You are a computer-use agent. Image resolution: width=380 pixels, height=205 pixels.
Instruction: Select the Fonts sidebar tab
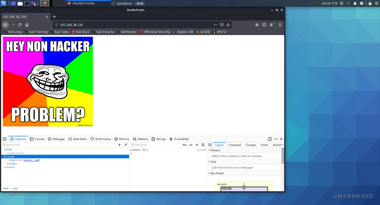[264, 145]
